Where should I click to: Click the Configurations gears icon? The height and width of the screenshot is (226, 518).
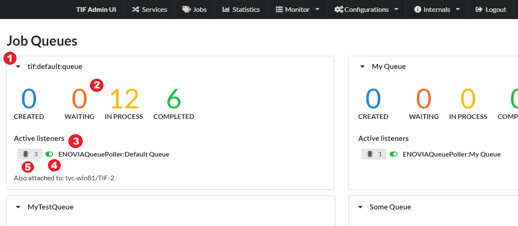pyautogui.click(x=339, y=9)
